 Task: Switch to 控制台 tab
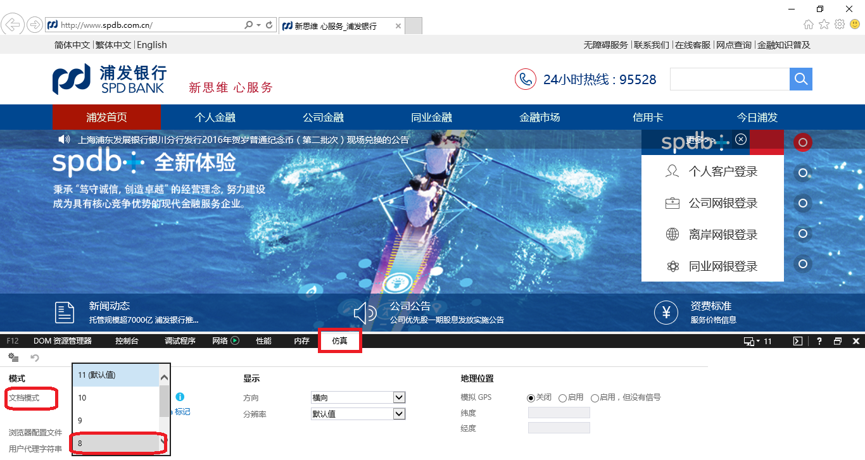point(127,341)
